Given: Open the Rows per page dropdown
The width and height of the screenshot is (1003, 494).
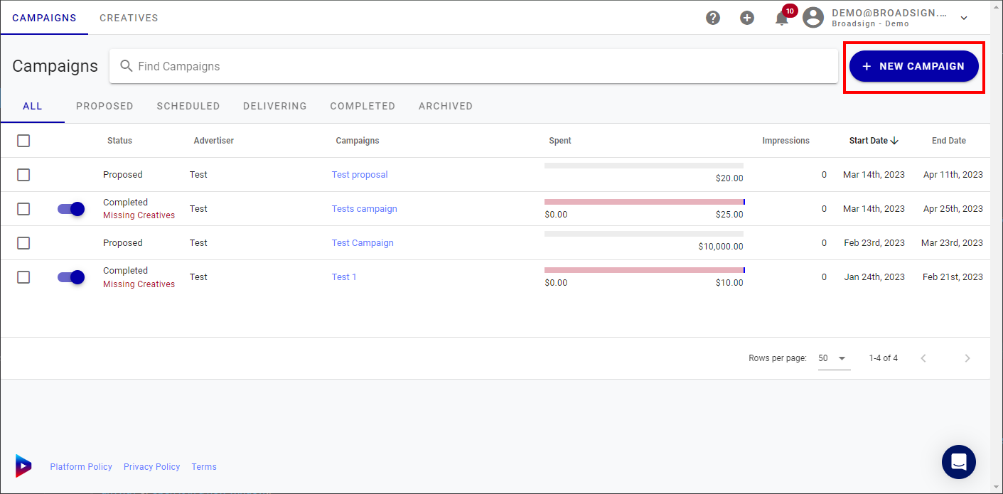Looking at the screenshot, I should tap(833, 358).
